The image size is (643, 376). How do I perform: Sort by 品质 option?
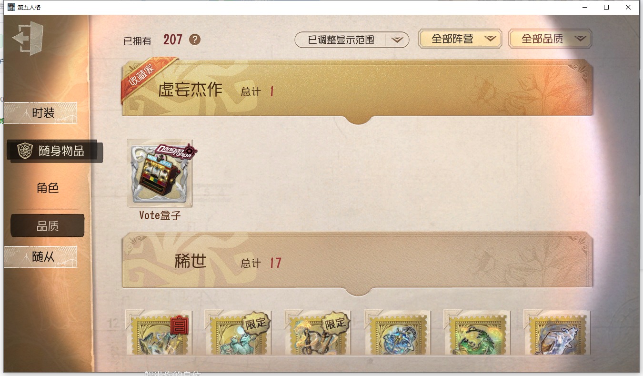coord(48,226)
